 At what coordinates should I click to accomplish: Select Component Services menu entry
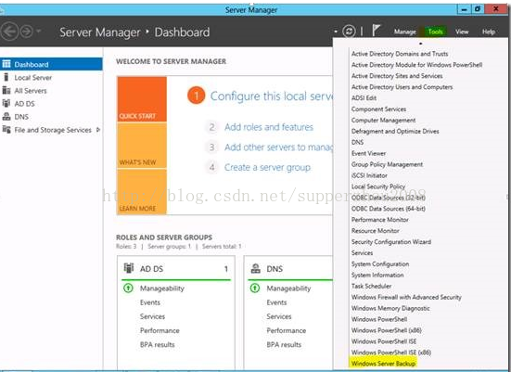coord(378,109)
